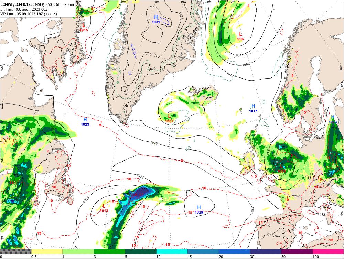Click the 'VT: Lau.. 05.08.2023 18Z' line
Screen dimensions: 344x259
tap(22, 14)
